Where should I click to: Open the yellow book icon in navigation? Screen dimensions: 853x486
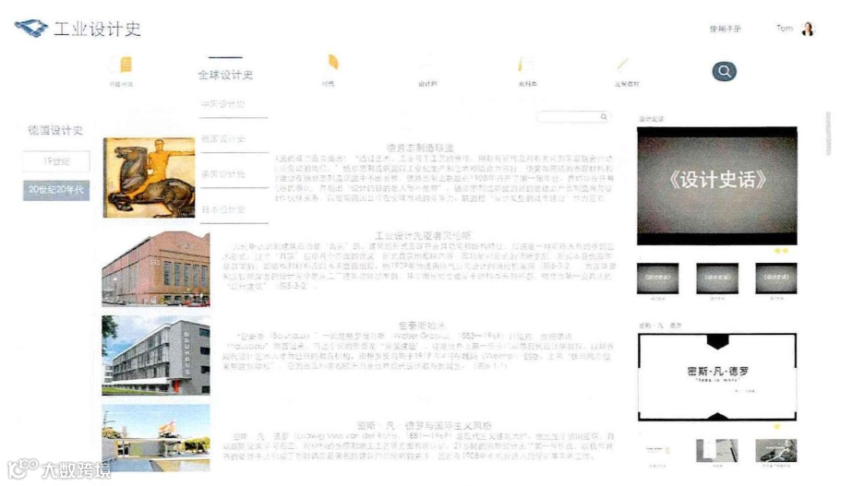(126, 65)
